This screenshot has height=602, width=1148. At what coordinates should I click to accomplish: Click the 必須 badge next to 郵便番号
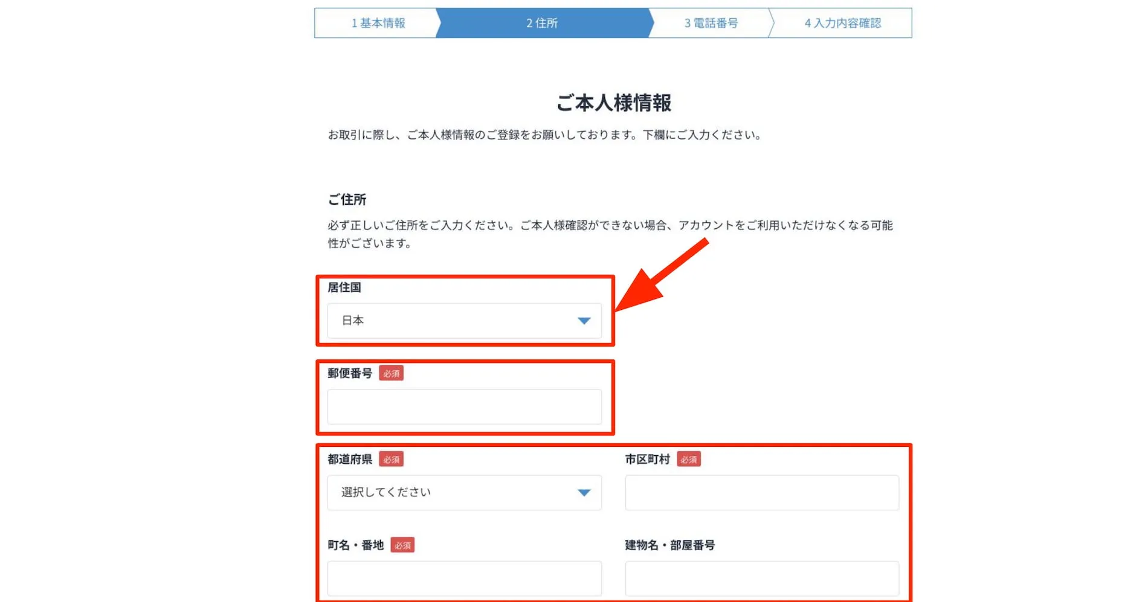click(x=392, y=373)
